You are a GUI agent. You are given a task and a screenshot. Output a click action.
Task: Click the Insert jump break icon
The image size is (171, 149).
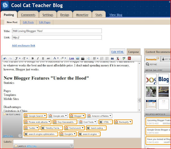[88, 59]
